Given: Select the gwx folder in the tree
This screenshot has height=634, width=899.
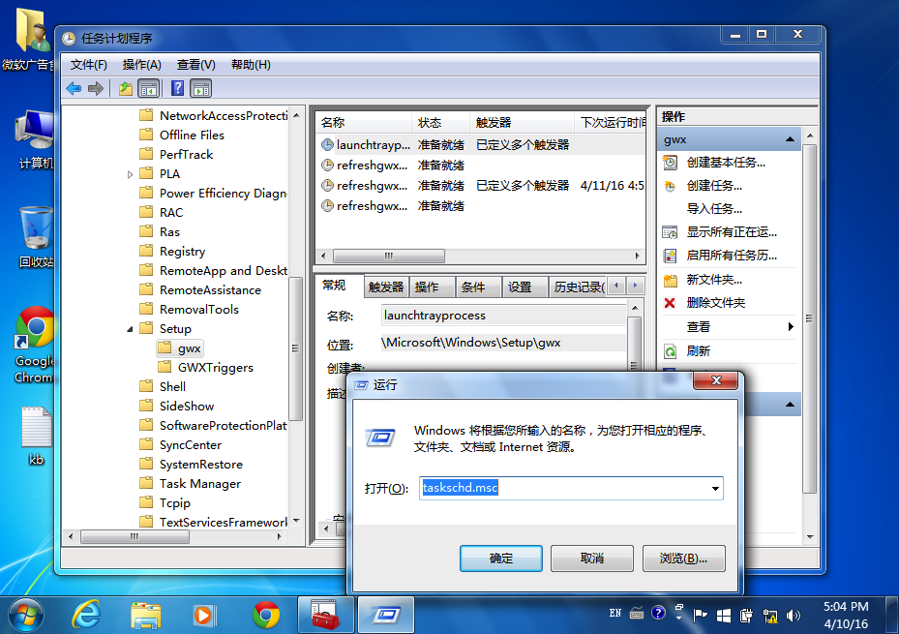Looking at the screenshot, I should tap(180, 347).
